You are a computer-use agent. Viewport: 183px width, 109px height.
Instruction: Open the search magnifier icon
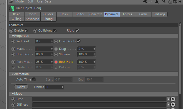(x=164, y=1)
